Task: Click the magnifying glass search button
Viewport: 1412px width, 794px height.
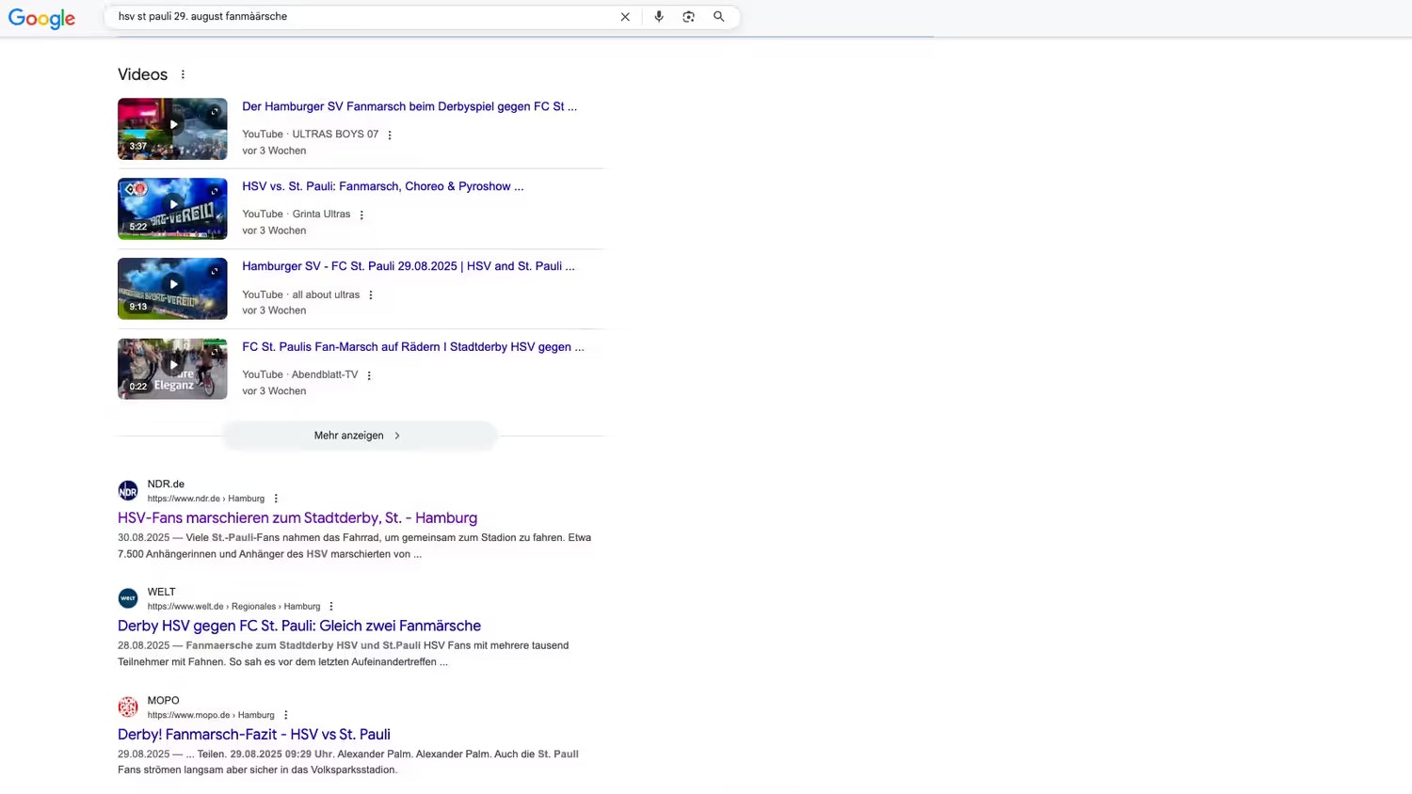Action: (x=719, y=17)
